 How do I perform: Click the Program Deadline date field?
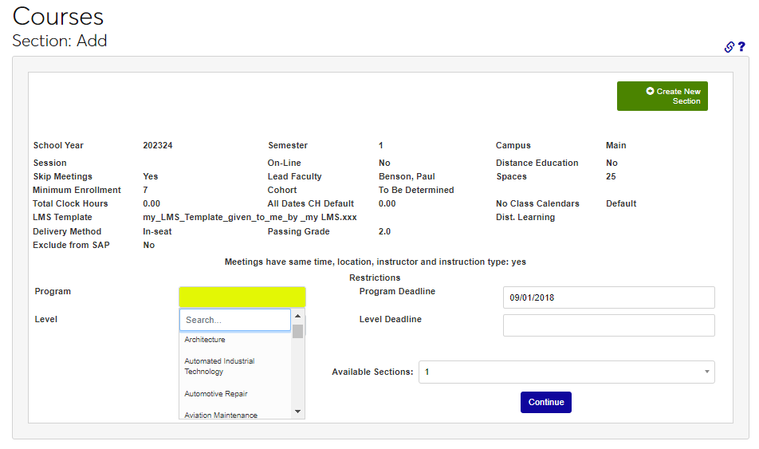[x=608, y=297]
